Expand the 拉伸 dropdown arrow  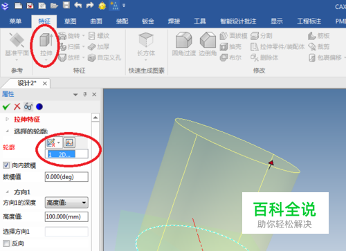tap(46, 60)
